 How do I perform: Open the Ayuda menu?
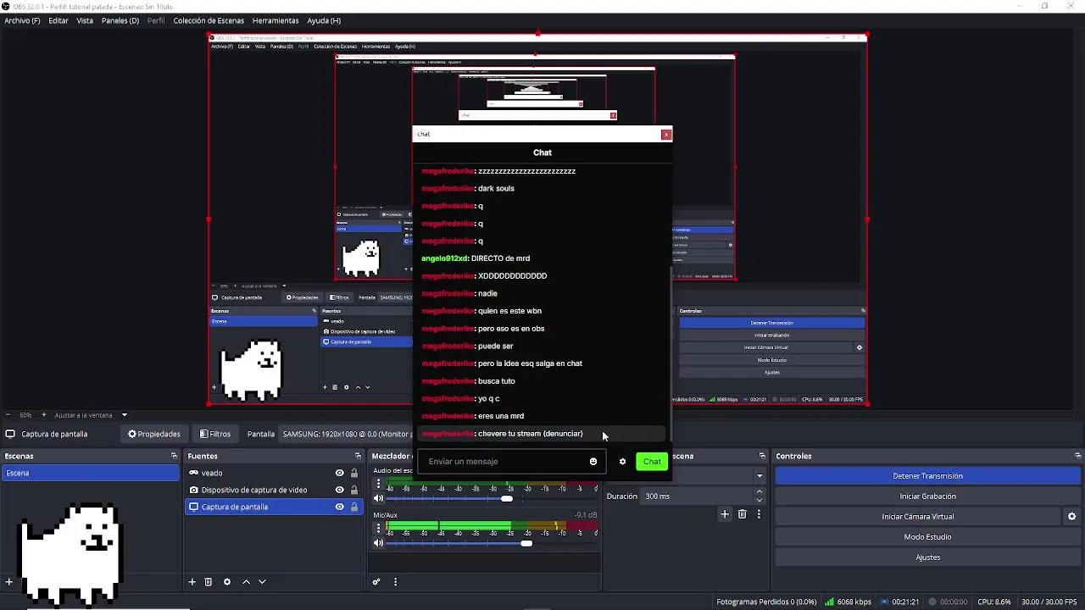(324, 20)
